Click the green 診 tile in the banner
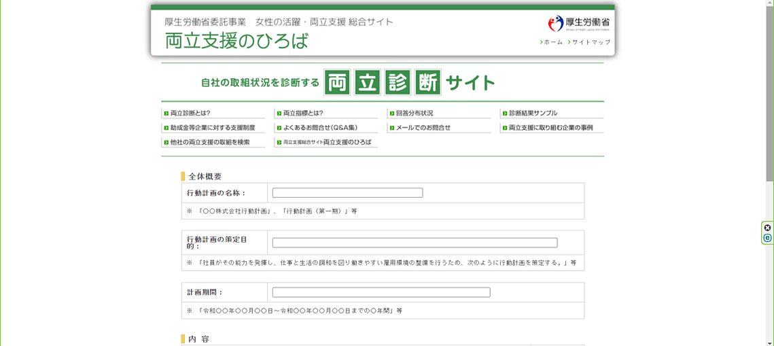774x346 pixels. 398,83
